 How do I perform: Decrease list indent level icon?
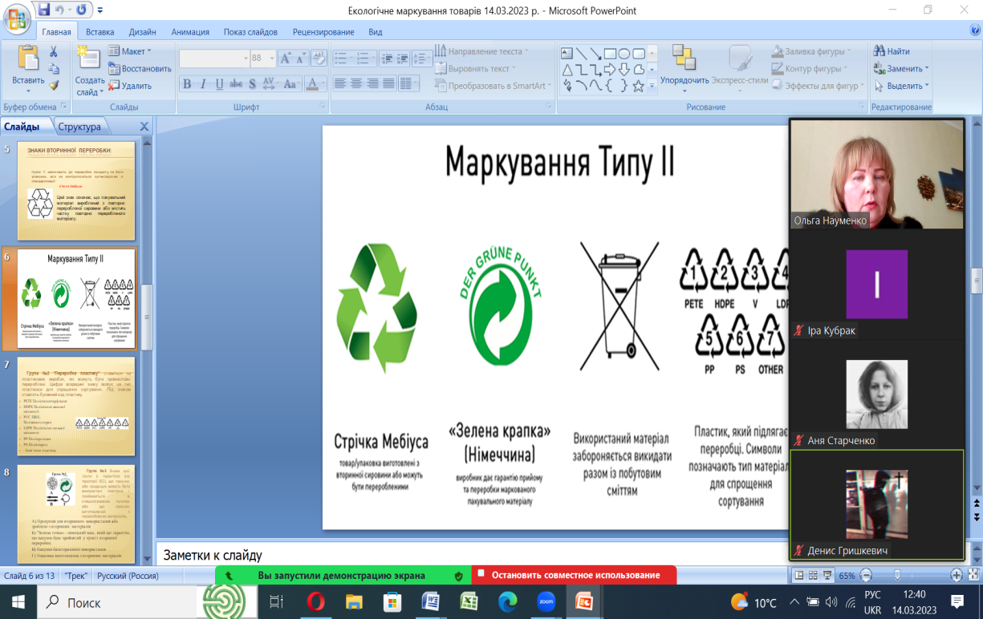[388, 58]
